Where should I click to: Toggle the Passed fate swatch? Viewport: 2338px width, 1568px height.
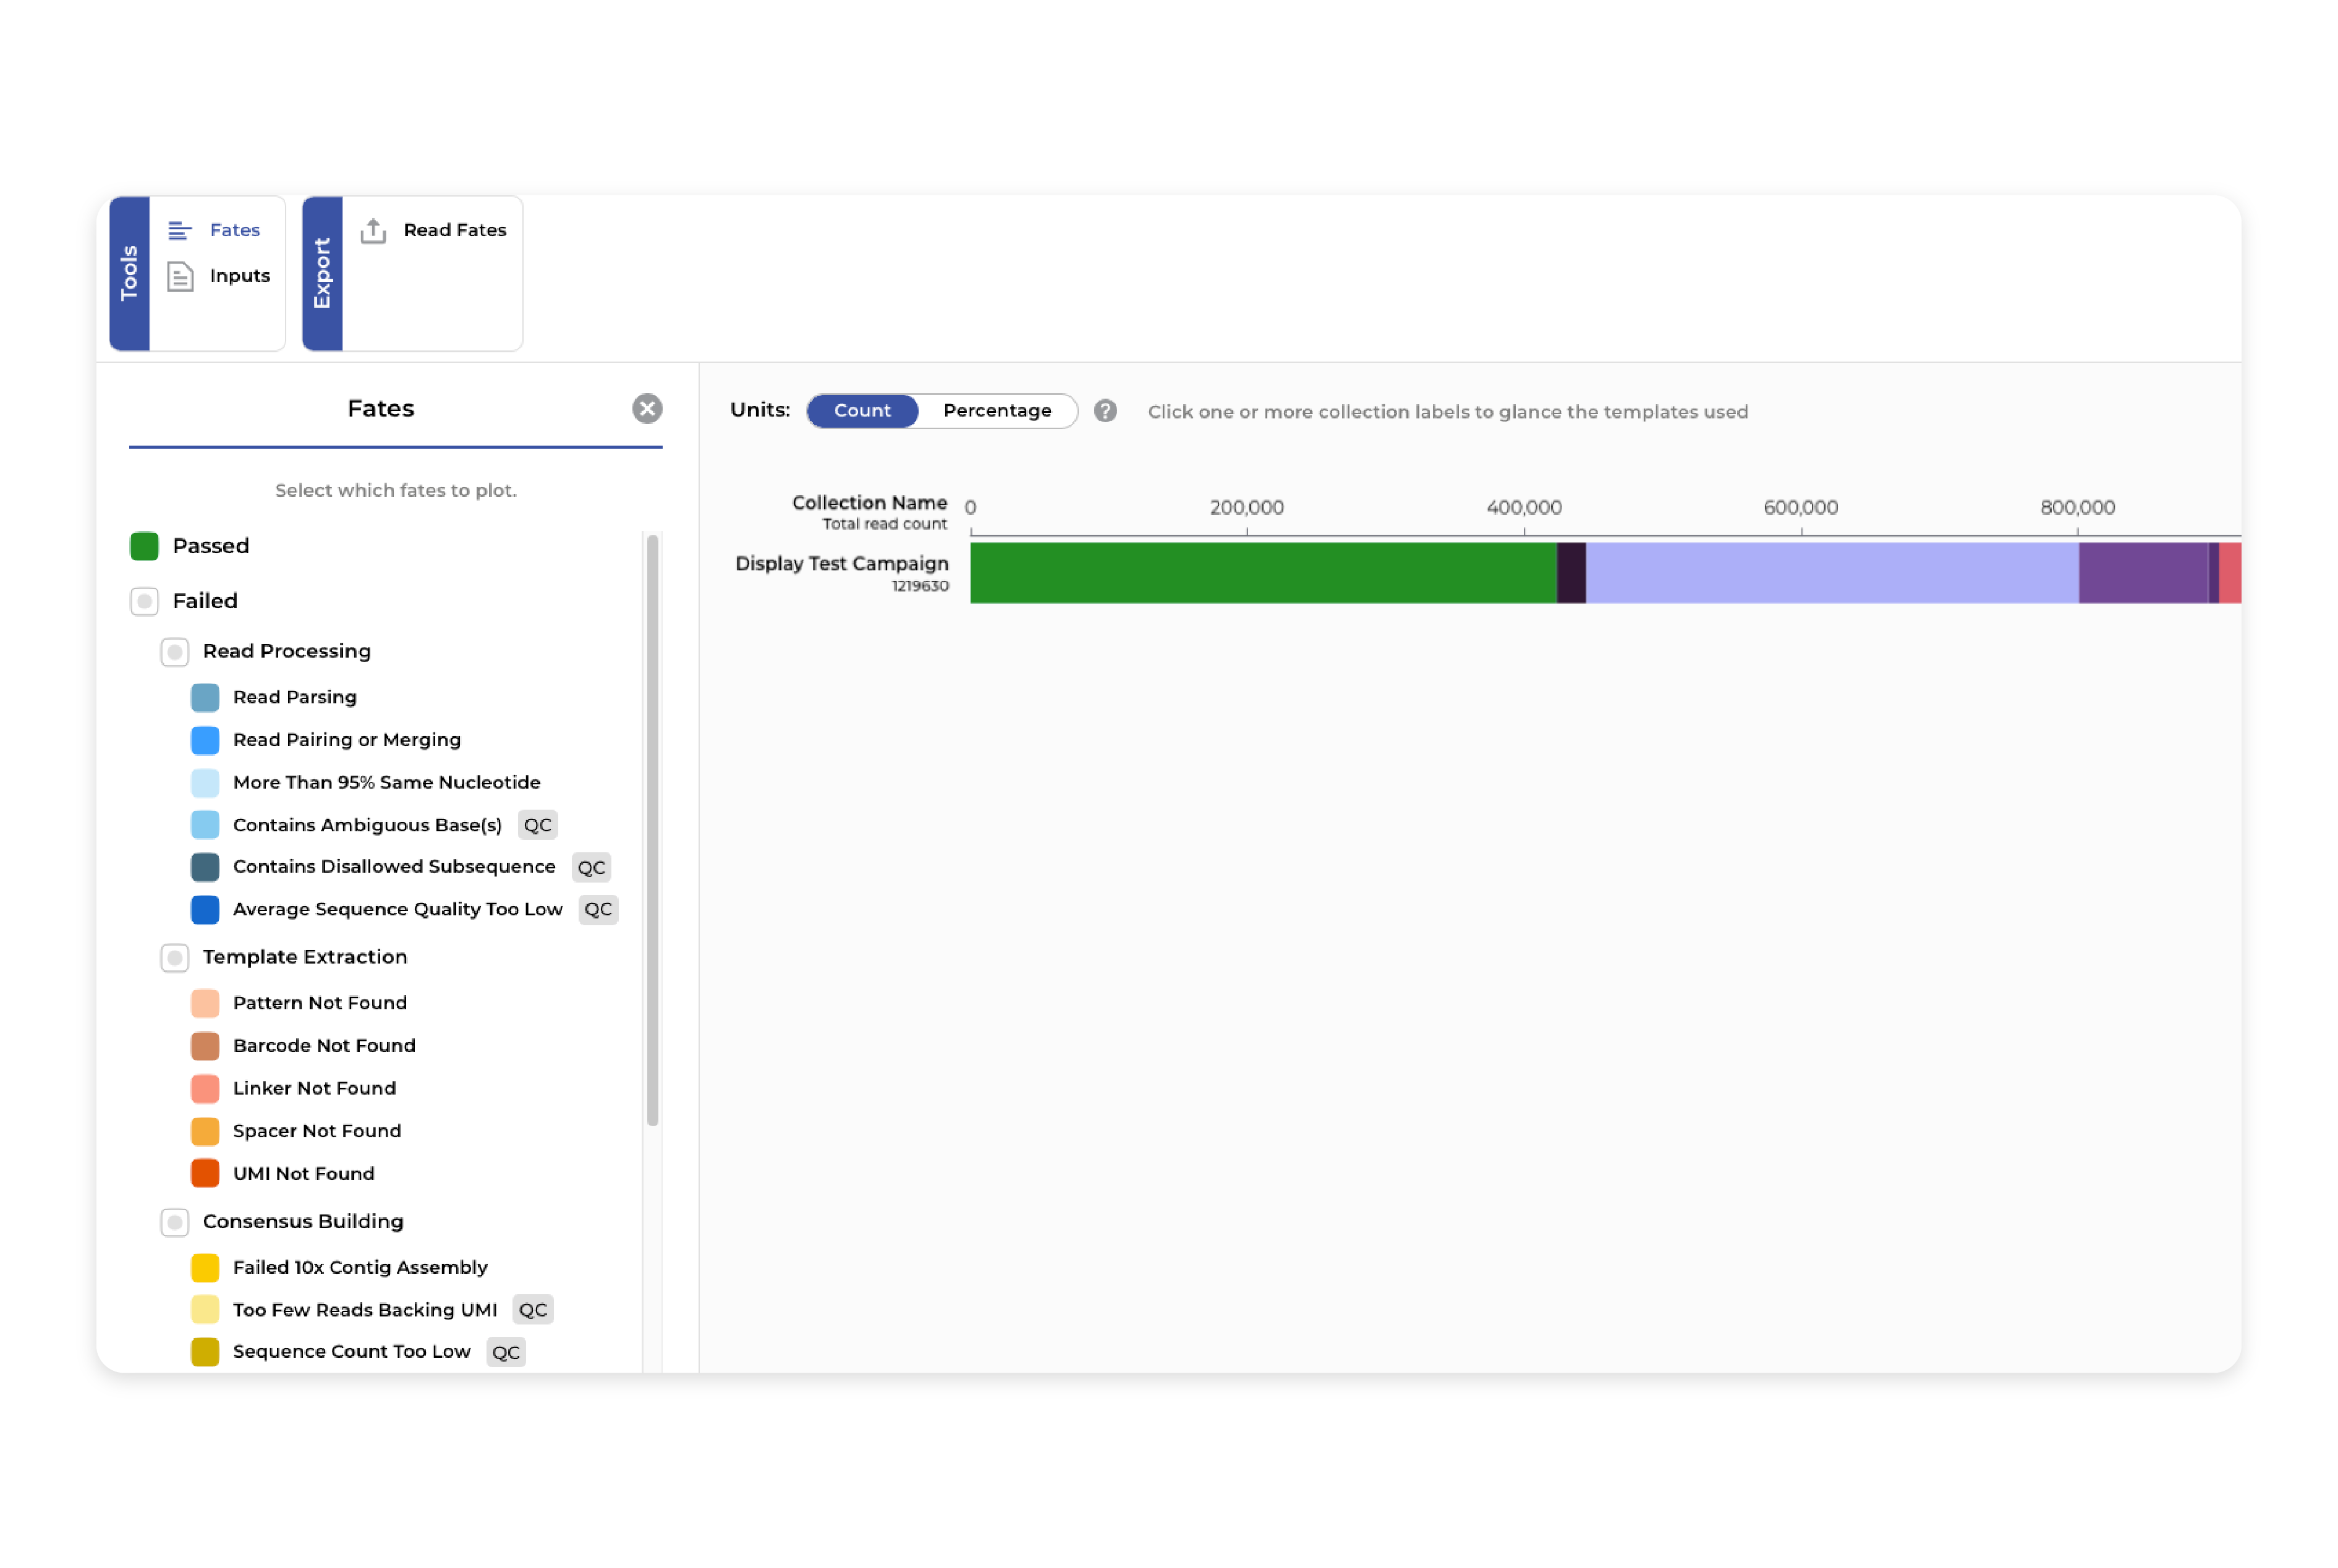pos(145,546)
